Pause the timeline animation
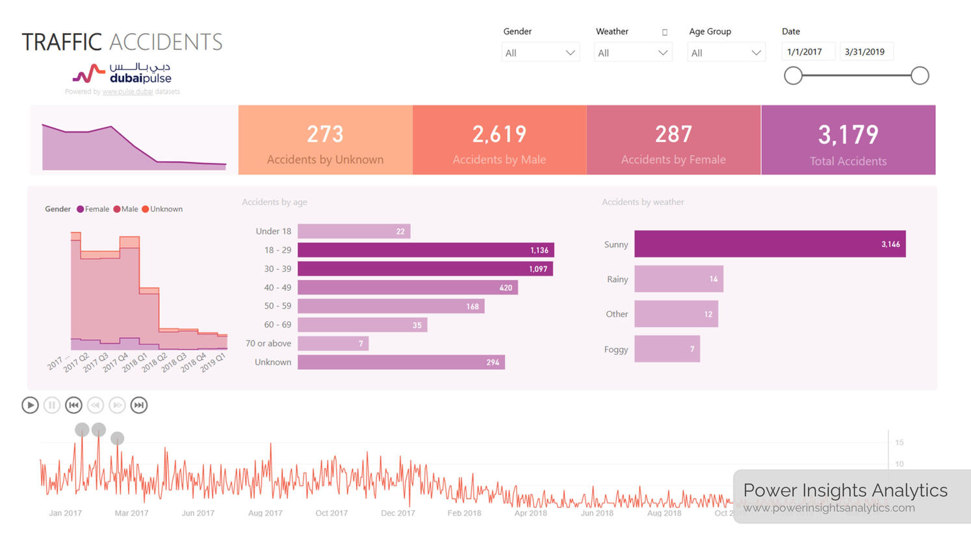Screen dimensions: 971x545 click(52, 405)
